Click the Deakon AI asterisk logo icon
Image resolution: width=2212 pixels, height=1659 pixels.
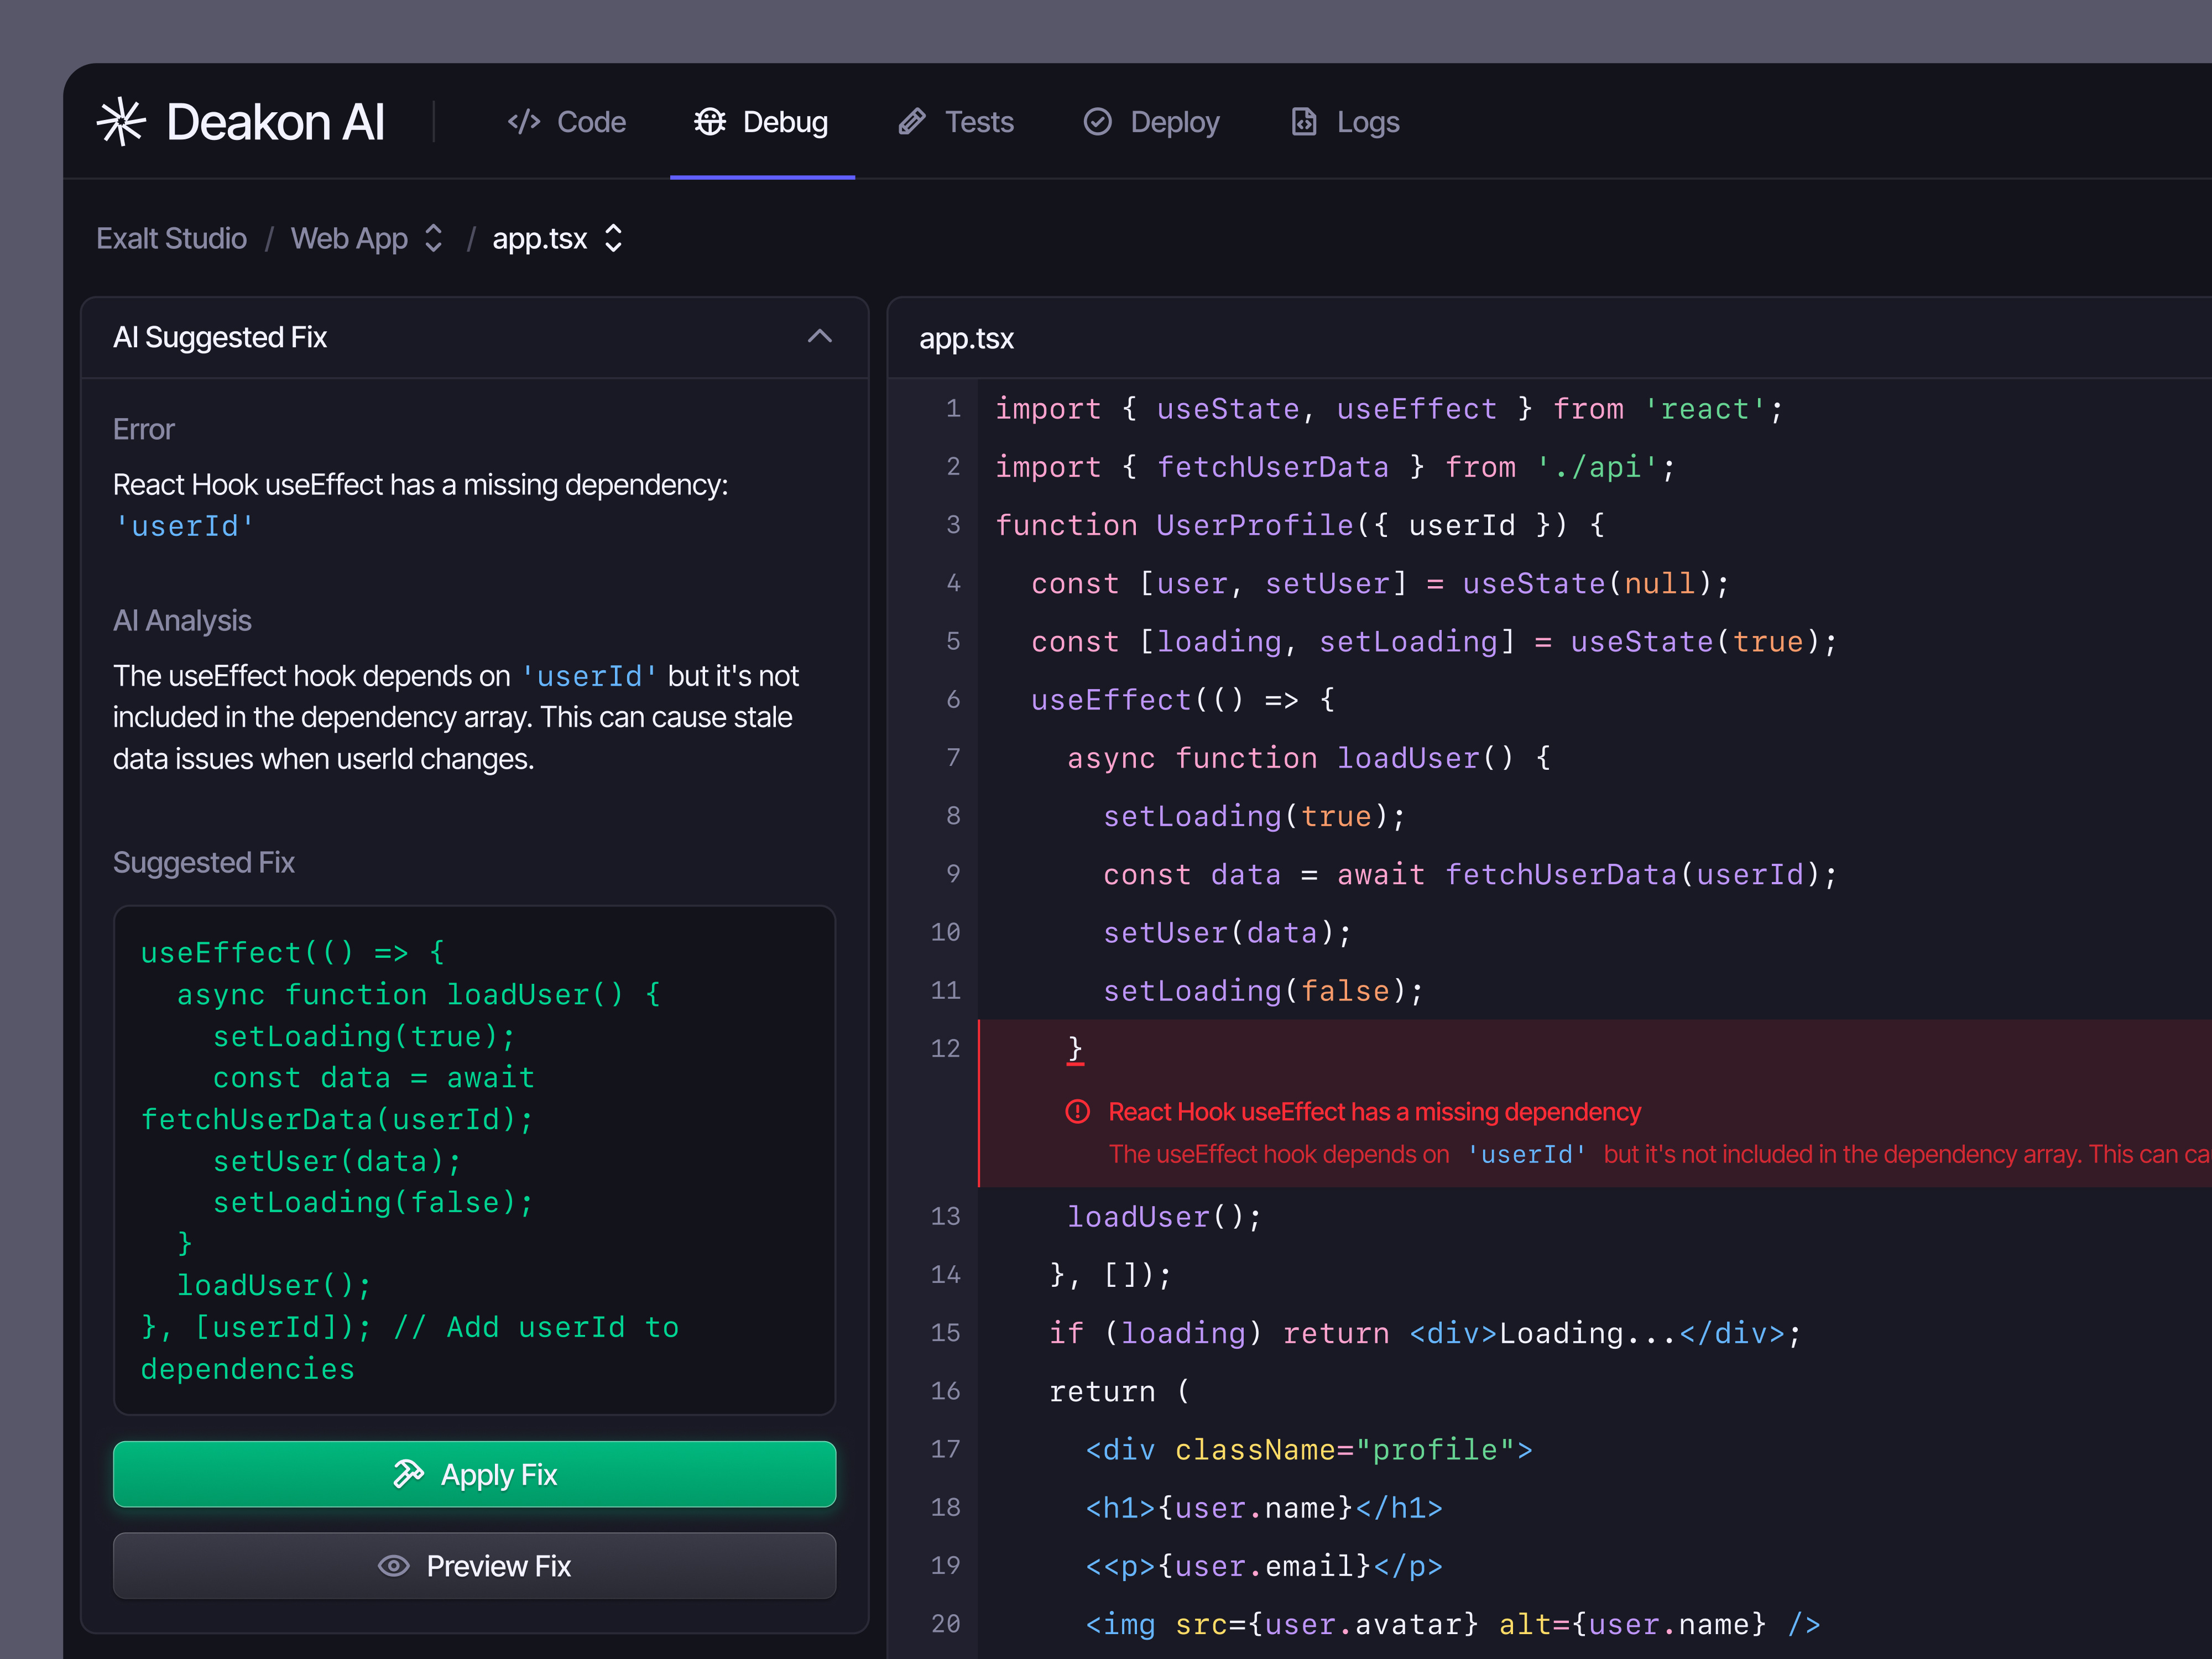[121, 122]
